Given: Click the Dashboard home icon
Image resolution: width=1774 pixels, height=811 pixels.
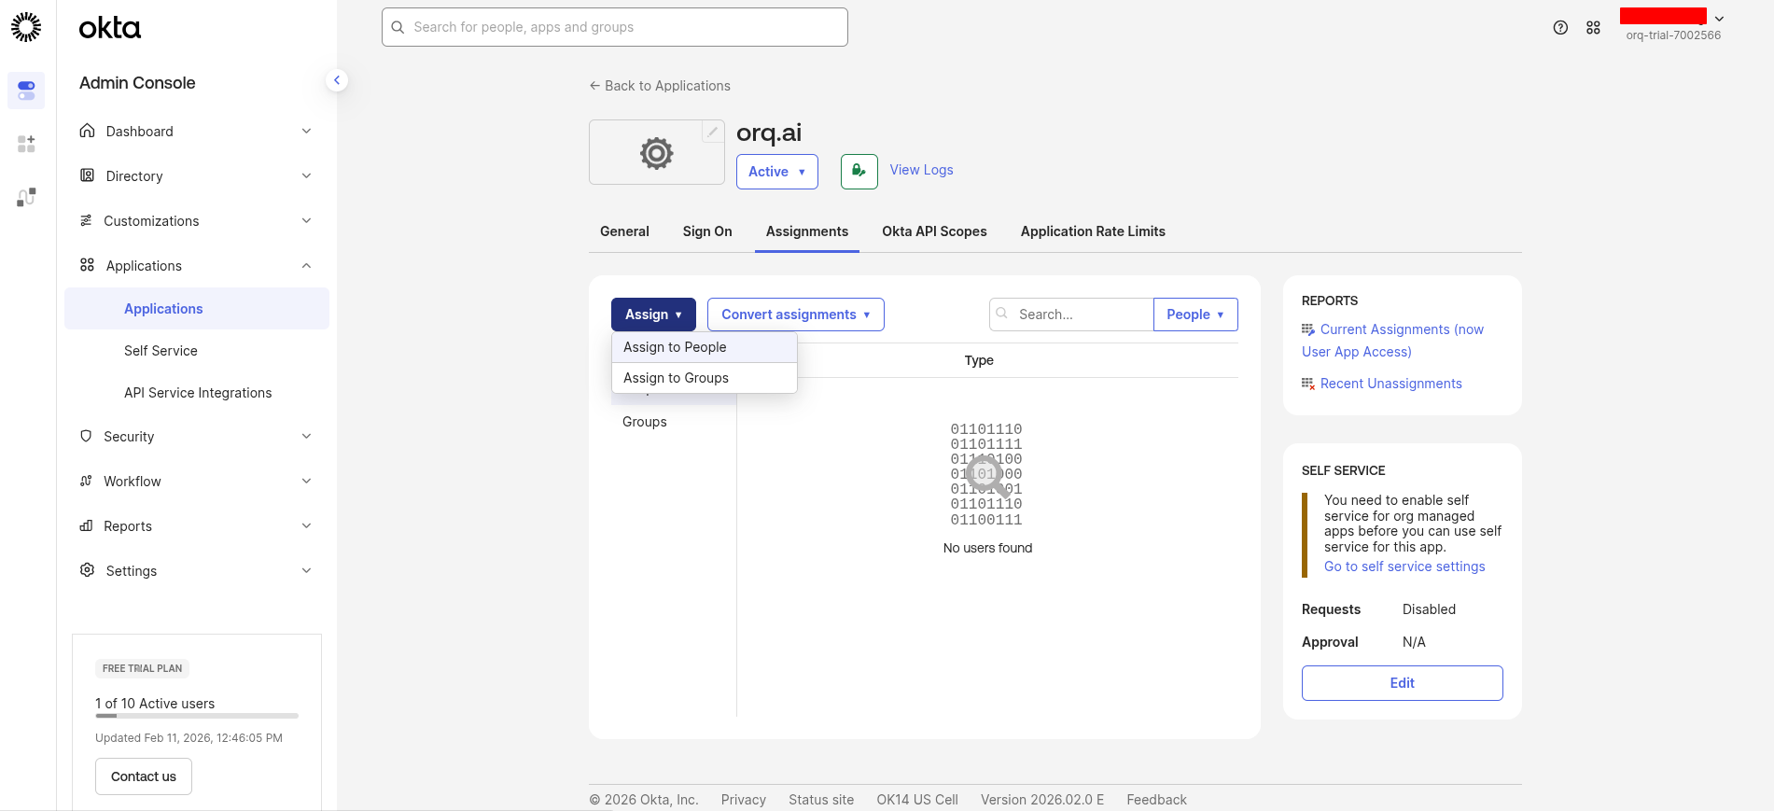Looking at the screenshot, I should (x=87, y=131).
